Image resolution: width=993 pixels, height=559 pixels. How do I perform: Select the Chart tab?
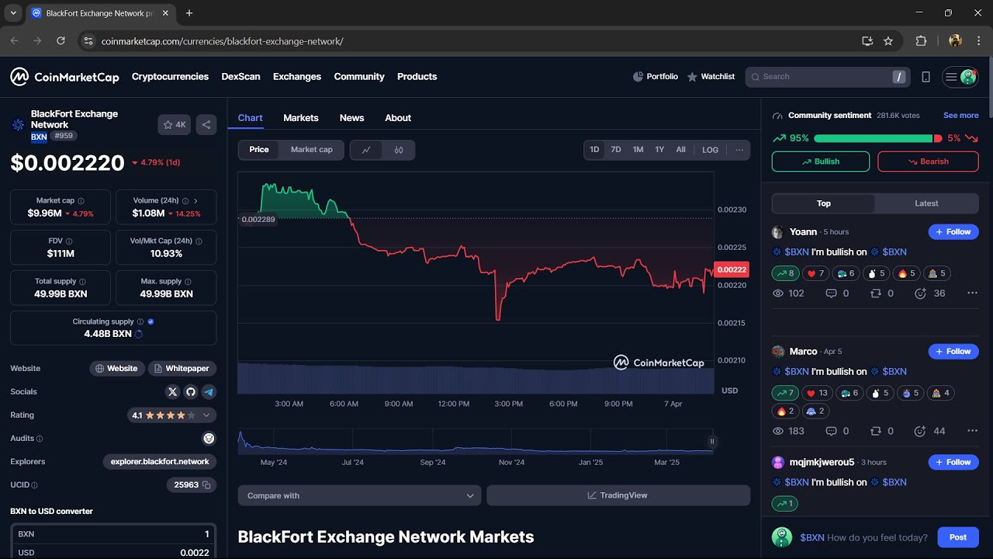(250, 118)
